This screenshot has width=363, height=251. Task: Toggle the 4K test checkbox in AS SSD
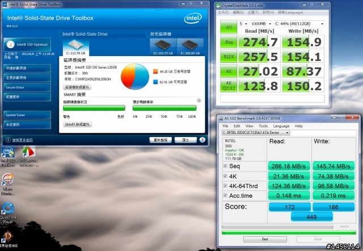coord(225,176)
